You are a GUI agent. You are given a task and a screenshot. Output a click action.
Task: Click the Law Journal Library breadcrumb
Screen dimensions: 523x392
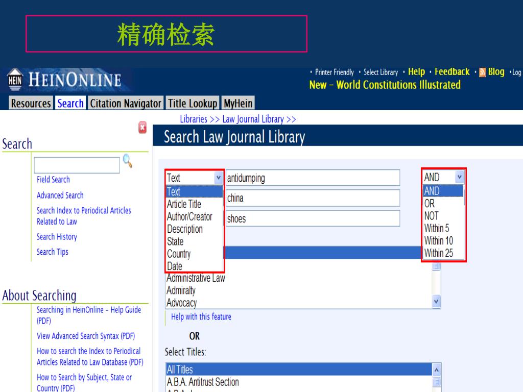pyautogui.click(x=253, y=119)
